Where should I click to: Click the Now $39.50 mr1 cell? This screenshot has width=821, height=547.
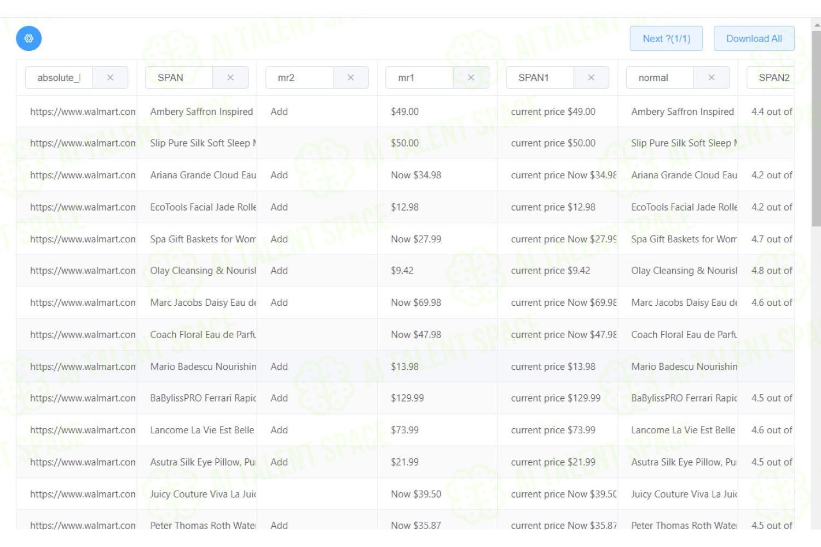tap(437, 494)
